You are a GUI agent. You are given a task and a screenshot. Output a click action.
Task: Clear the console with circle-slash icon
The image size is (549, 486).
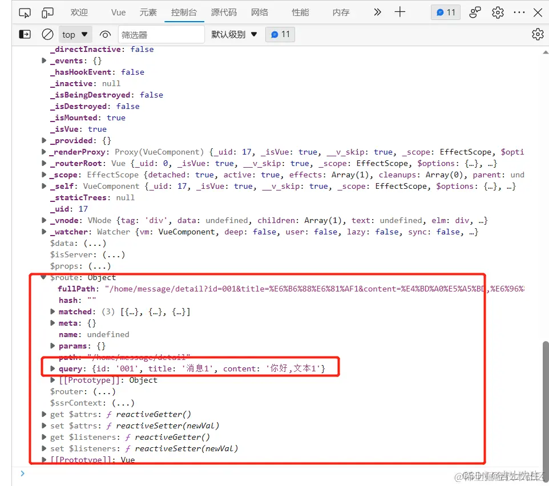(x=47, y=34)
